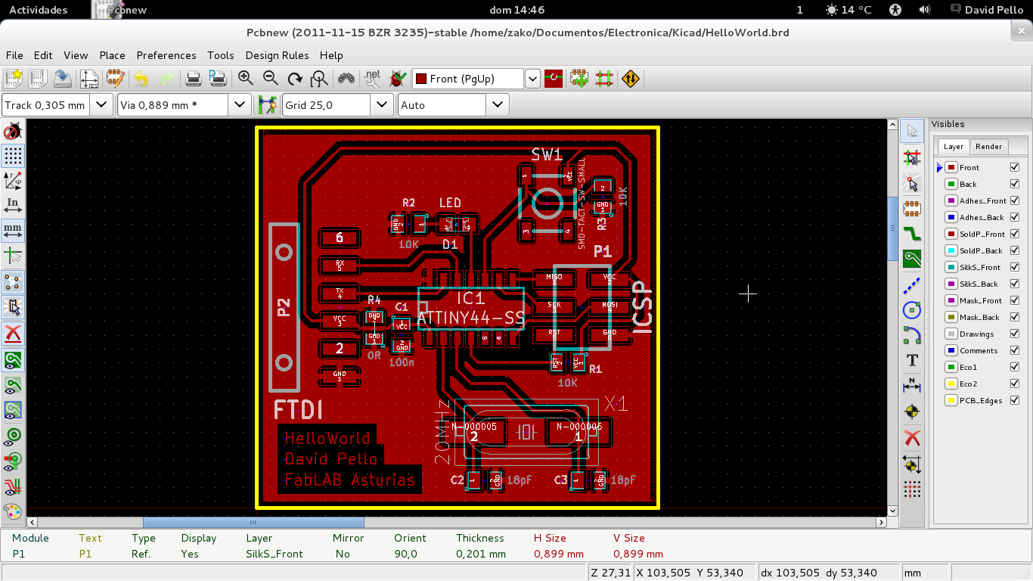
Task: Switch units to millimeters
Action: coord(13,229)
